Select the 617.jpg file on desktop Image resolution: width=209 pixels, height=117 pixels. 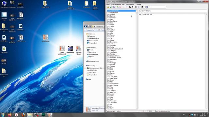[4, 61]
